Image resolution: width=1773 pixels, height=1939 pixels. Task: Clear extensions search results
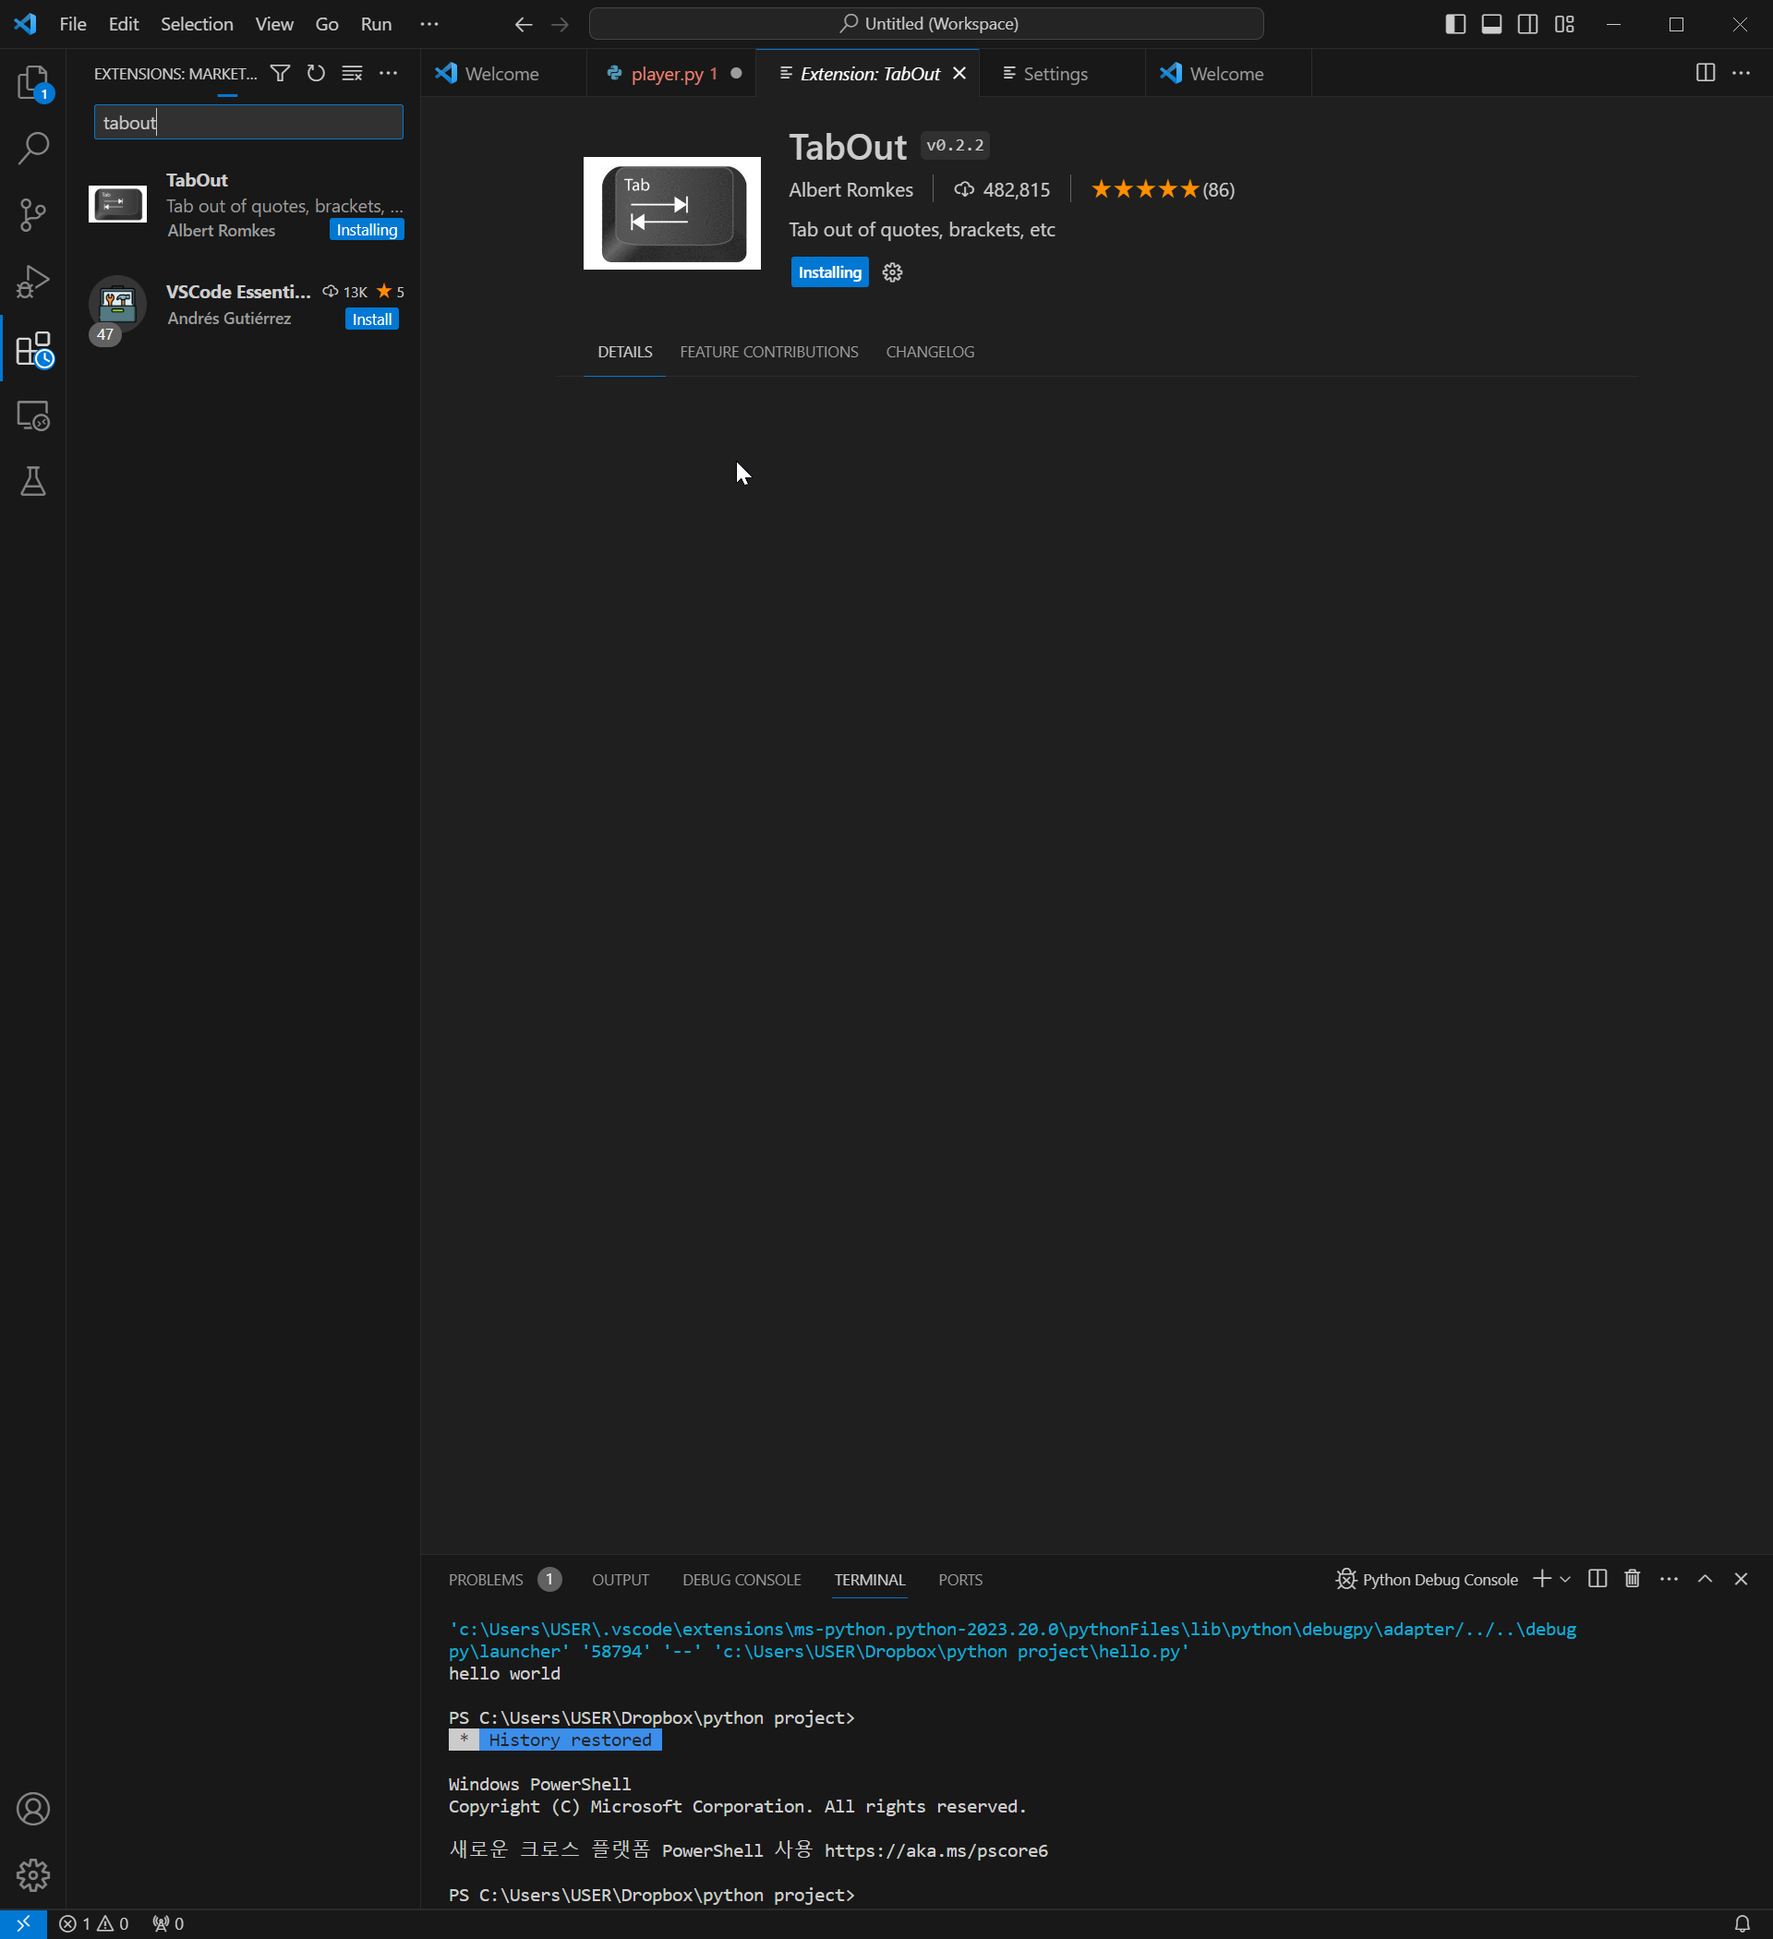tap(352, 73)
